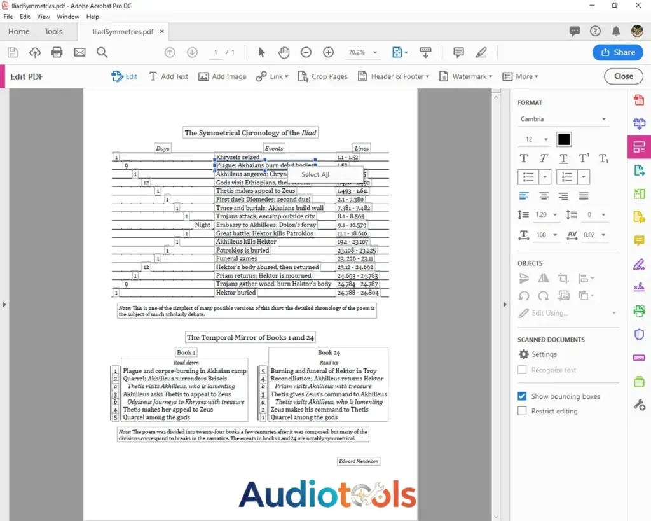Choose Select All from the context menu

point(315,174)
